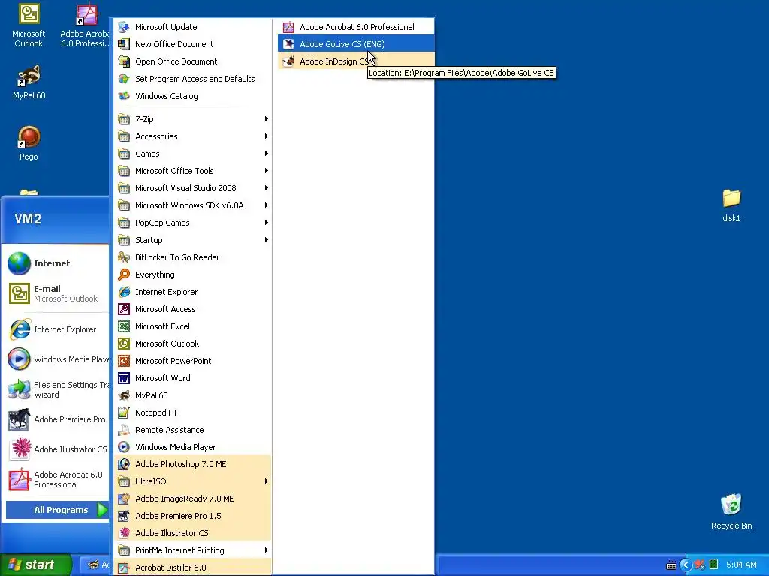Viewport: 769px width, 576px height.
Task: Click Adobe InDesign CS icon in submenu
Action: [289, 61]
